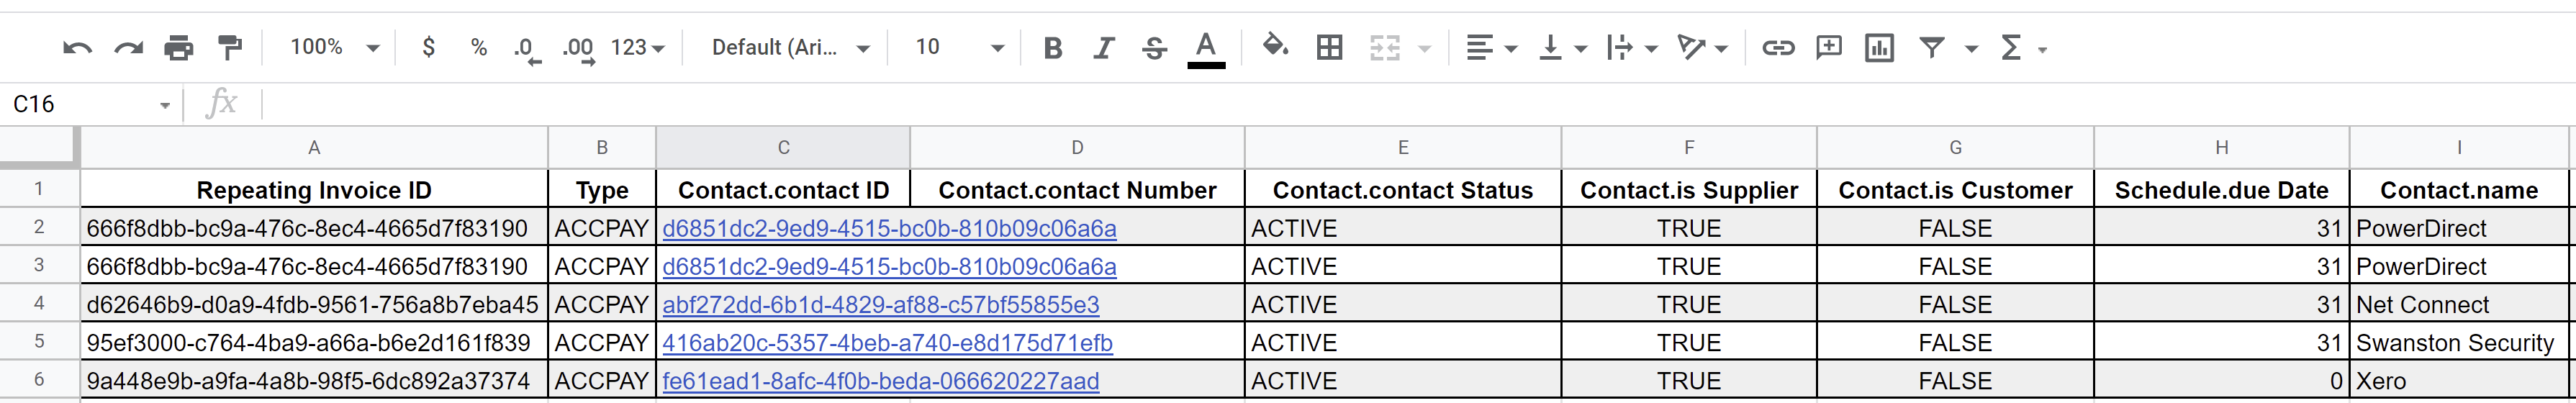Image resolution: width=2576 pixels, height=403 pixels.
Task: Open the abf272dd contact ID link
Action: (880, 304)
